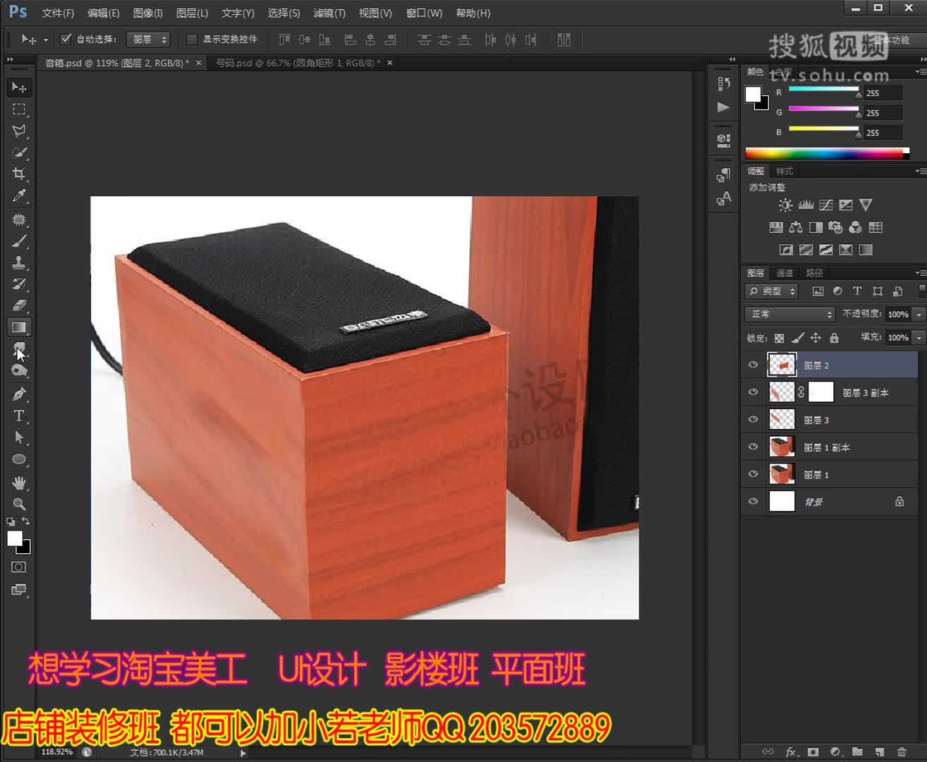
Task: Open the status bar info arrow
Action: click(x=243, y=753)
